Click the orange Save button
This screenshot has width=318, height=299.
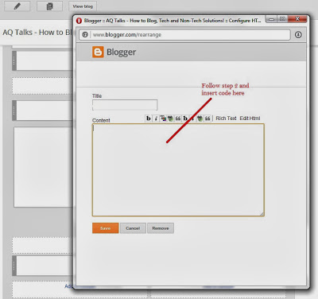106,228
